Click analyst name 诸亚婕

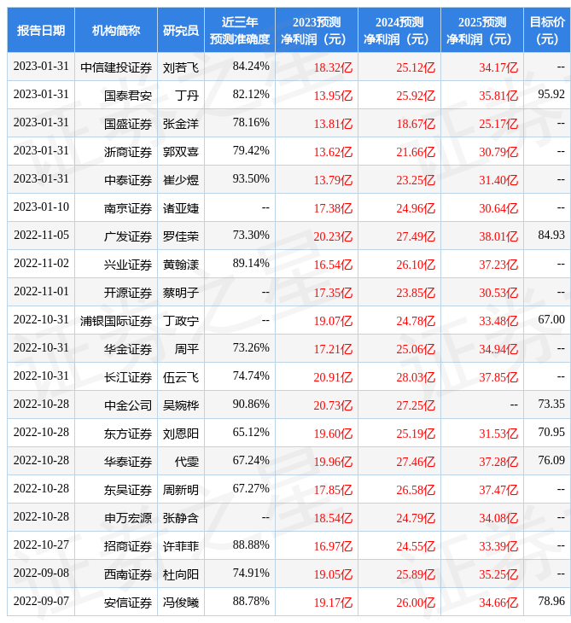pyautogui.click(x=181, y=208)
